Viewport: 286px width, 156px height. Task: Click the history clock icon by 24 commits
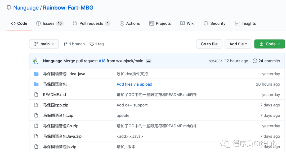click(255, 61)
